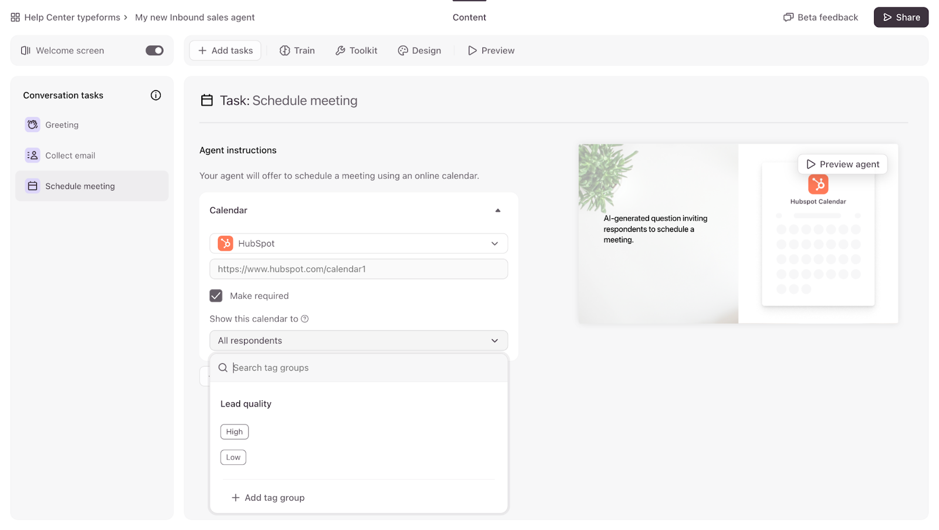Select the Greeting conversation task
The width and height of the screenshot is (939, 530).
coord(62,125)
